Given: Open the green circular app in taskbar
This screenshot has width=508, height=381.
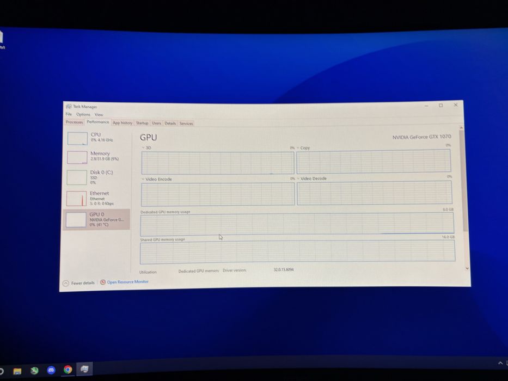Looking at the screenshot, I should coord(34,370).
